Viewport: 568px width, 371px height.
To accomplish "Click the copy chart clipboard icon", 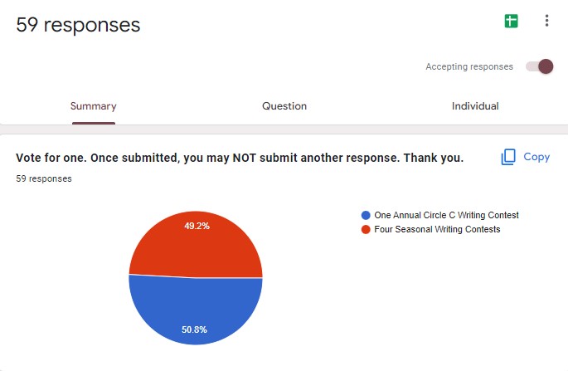I will click(508, 157).
